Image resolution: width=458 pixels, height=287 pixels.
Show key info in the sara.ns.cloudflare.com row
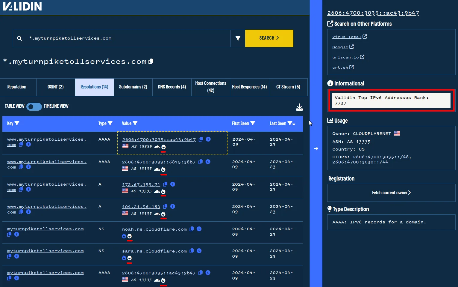17,256
